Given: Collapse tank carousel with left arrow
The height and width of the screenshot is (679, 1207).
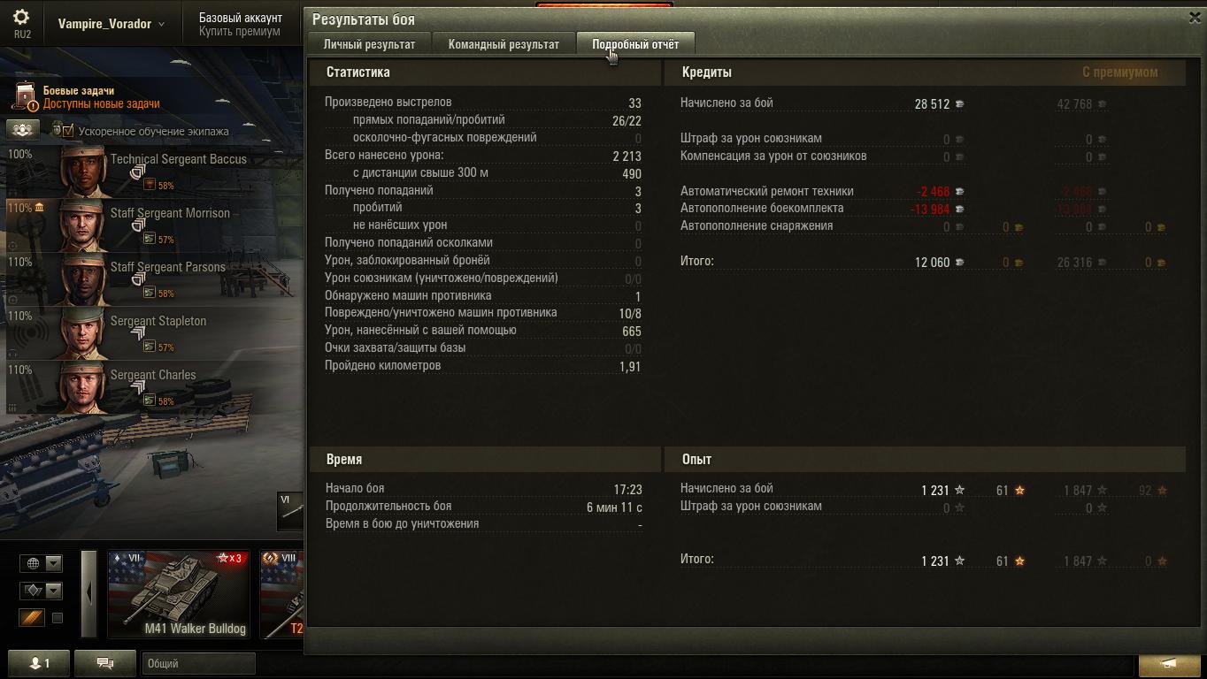Looking at the screenshot, I should click(x=88, y=593).
